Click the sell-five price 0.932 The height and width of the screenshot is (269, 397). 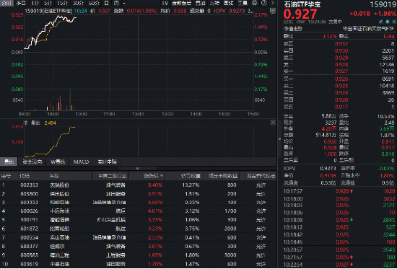(341, 44)
